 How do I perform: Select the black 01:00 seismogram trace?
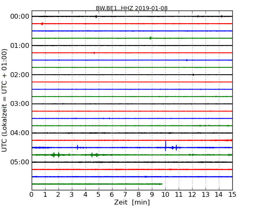132,45
